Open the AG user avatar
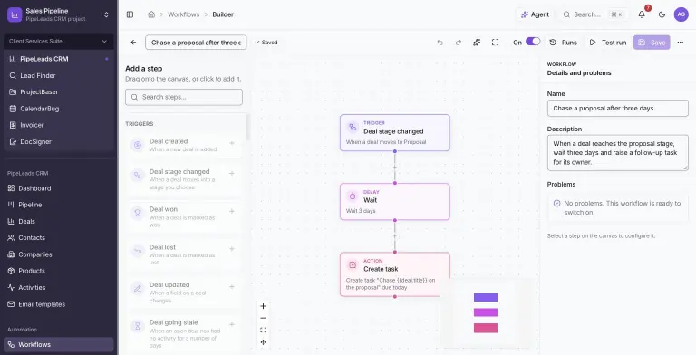This screenshot has height=355, width=696. (681, 14)
